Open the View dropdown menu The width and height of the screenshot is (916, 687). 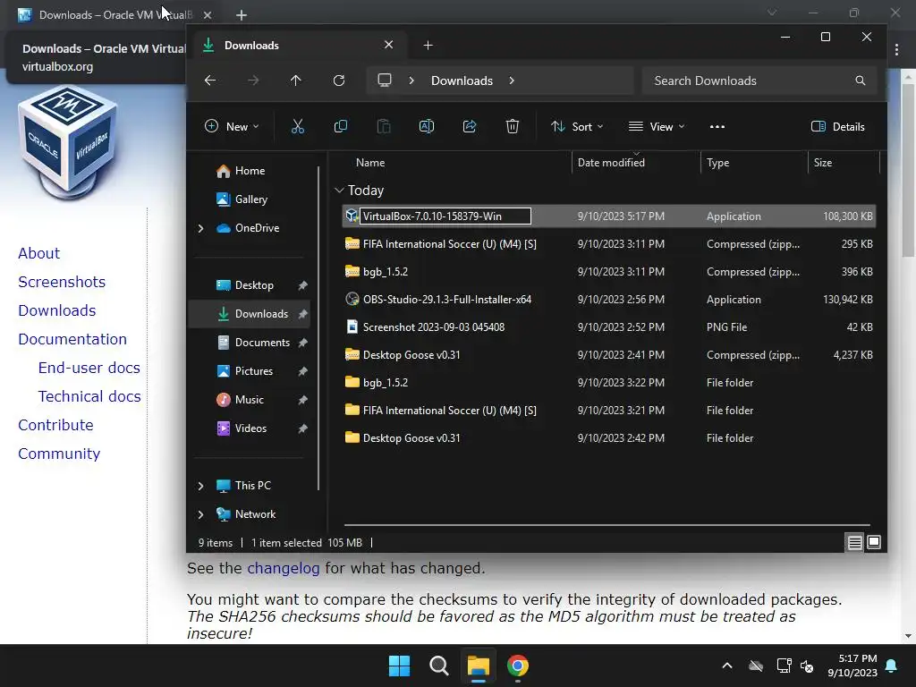[657, 127]
